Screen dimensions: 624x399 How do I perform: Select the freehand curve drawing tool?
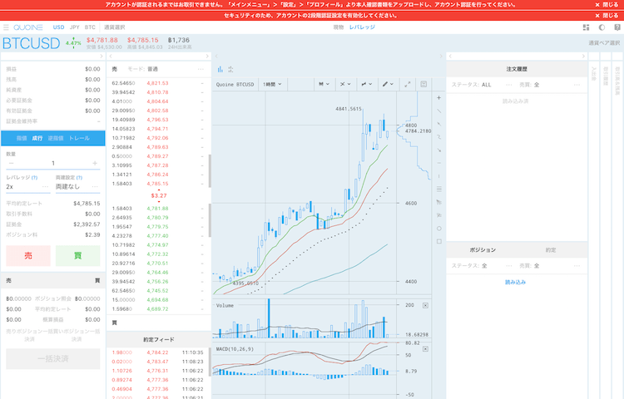click(x=439, y=137)
